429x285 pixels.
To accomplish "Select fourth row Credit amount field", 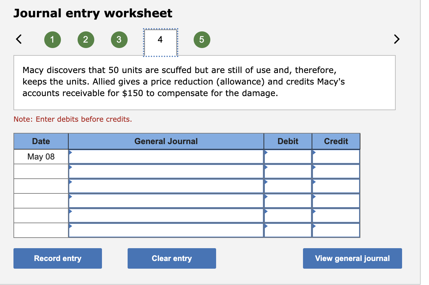I will (x=336, y=201).
